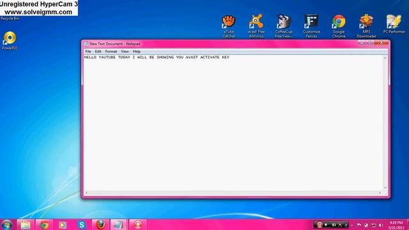Open Skype from the taskbar
The image size is (409, 230).
click(x=82, y=225)
